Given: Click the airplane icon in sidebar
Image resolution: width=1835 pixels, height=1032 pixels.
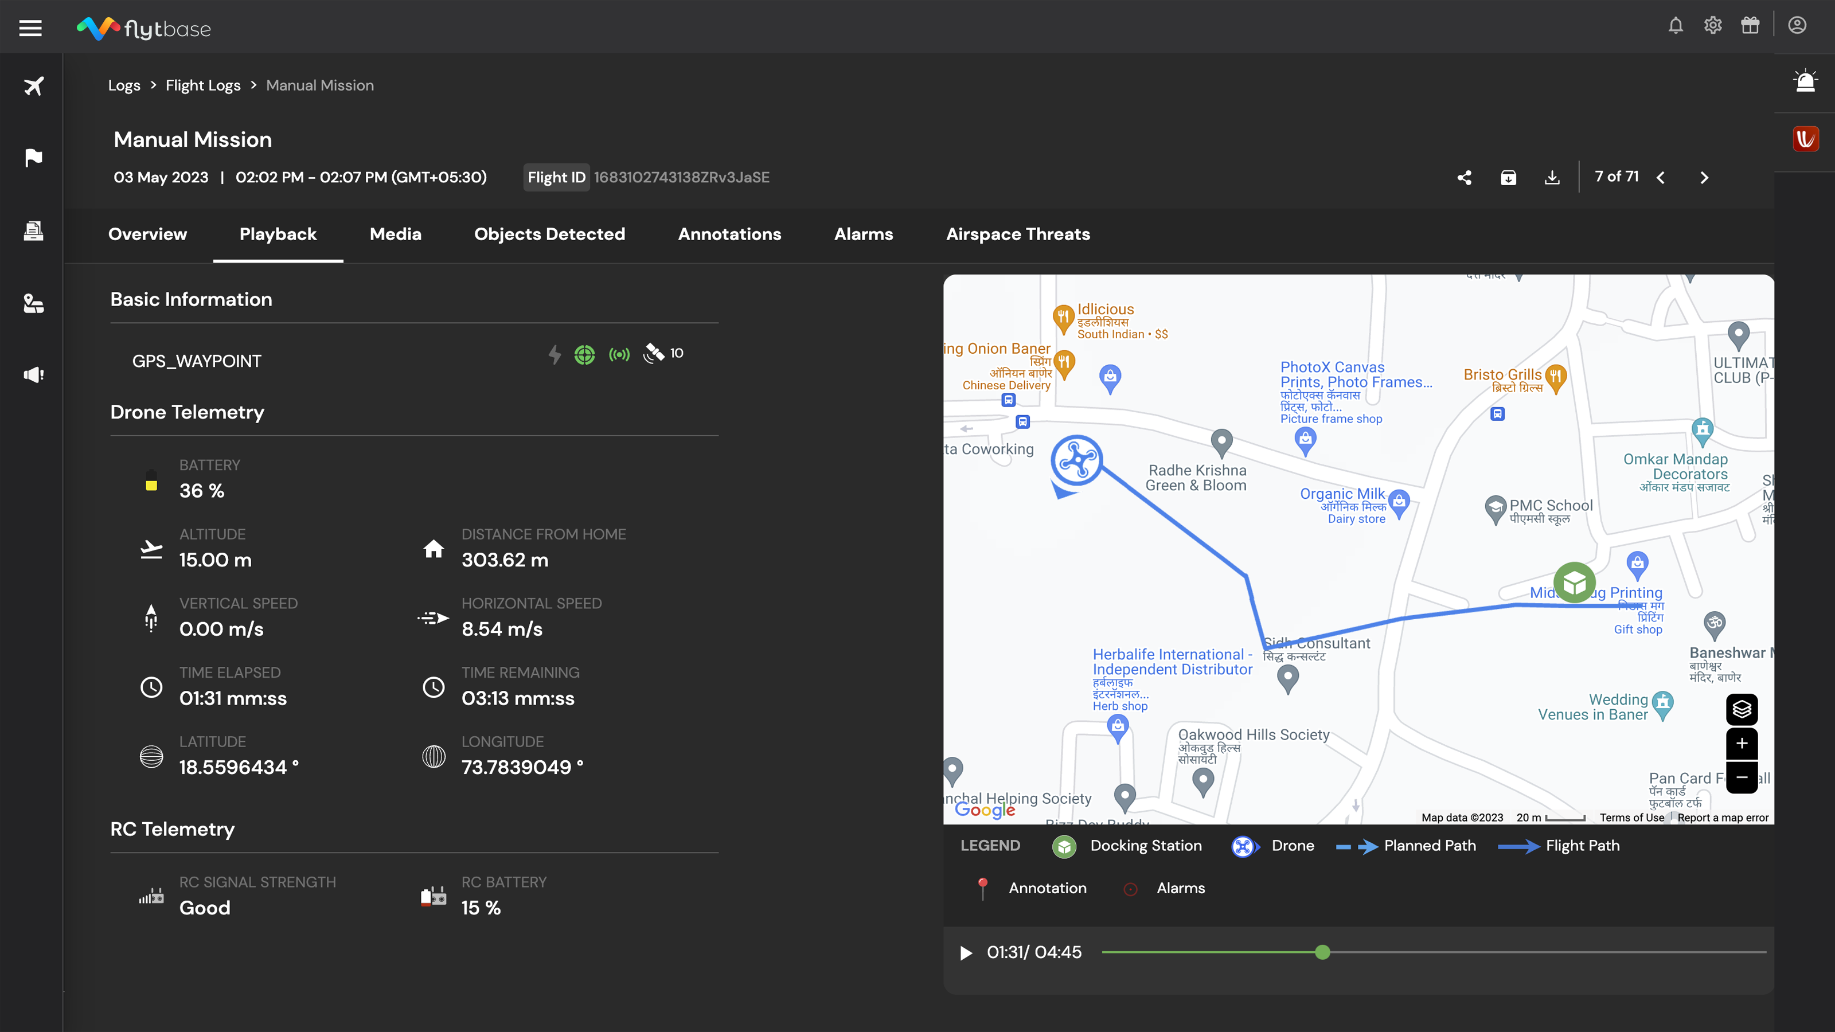Looking at the screenshot, I should (33, 86).
